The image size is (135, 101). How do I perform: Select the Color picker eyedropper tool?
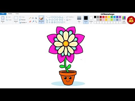[x=33, y=22]
